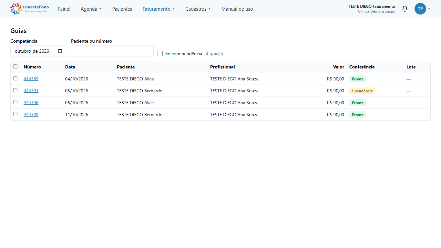The width and height of the screenshot is (441, 248).
Task: Open the user account dropdown arrow
Action: click(x=429, y=9)
